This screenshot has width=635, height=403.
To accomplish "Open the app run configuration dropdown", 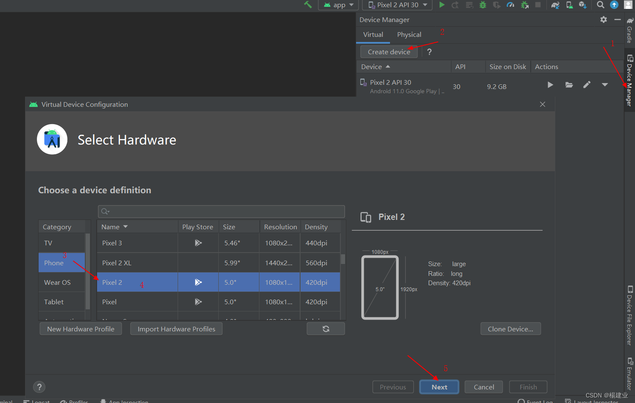I will click(x=338, y=5).
